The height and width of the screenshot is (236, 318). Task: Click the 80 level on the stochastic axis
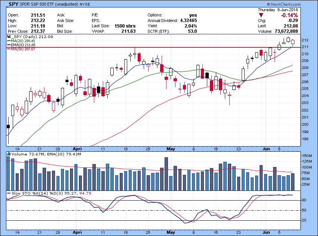point(304,200)
